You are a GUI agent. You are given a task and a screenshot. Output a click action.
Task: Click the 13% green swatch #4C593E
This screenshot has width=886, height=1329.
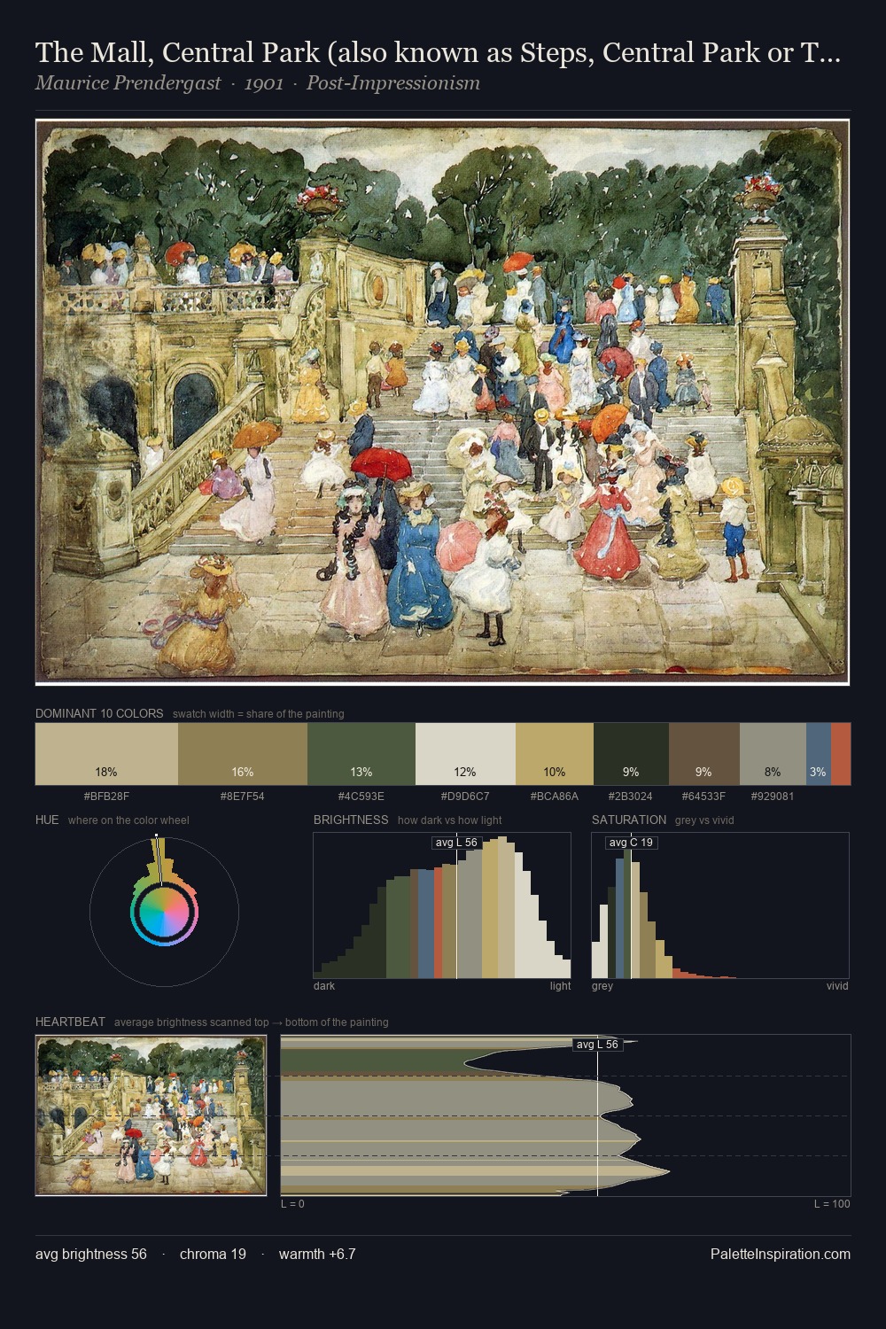pyautogui.click(x=361, y=754)
